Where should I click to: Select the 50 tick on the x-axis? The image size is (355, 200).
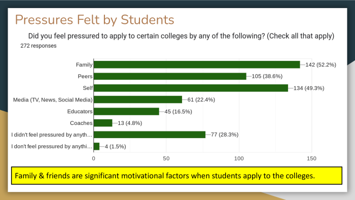166,158
